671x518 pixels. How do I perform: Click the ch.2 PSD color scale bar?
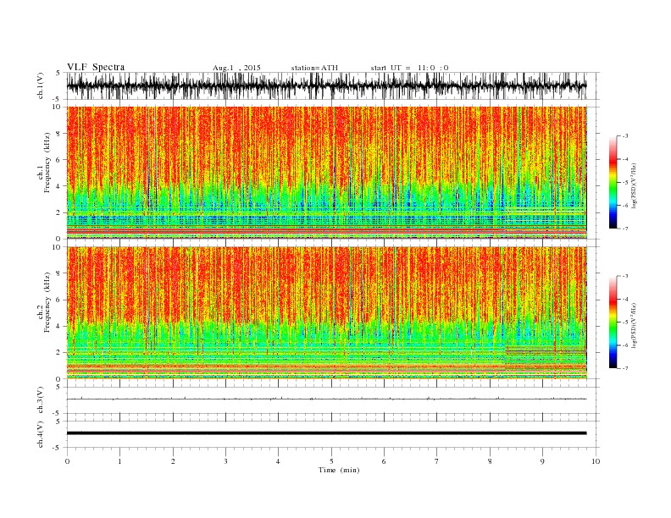[x=613, y=322]
